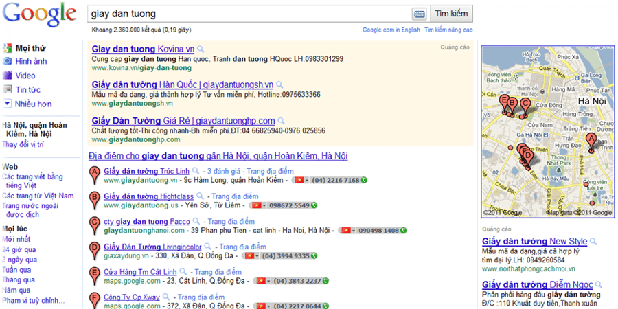
Task: Click www.noithatphongcachmoi.vn URL text
Action: click(x=529, y=268)
